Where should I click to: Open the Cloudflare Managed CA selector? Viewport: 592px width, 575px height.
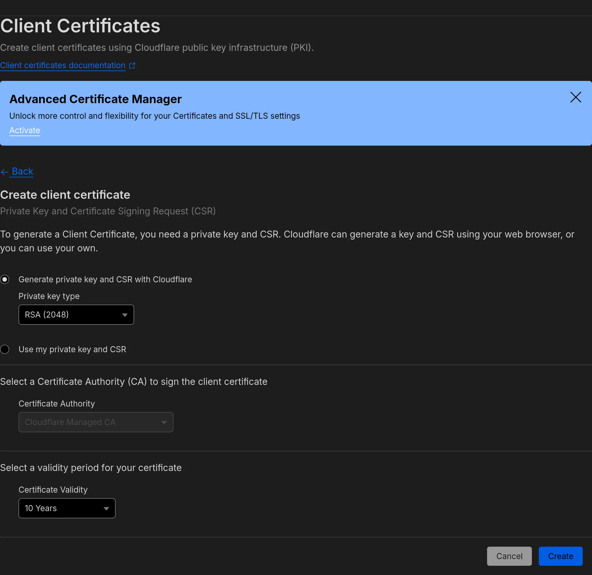(96, 422)
